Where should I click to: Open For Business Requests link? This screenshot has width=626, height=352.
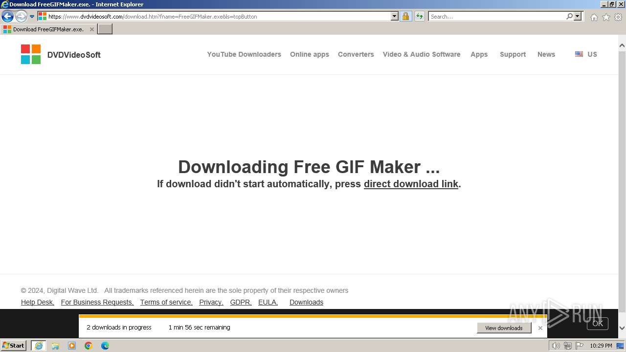tap(97, 302)
